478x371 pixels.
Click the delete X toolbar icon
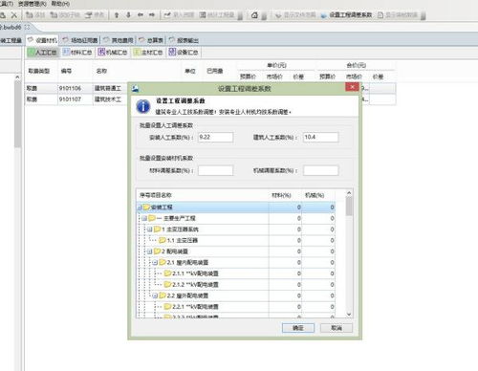pyautogui.click(x=14, y=15)
